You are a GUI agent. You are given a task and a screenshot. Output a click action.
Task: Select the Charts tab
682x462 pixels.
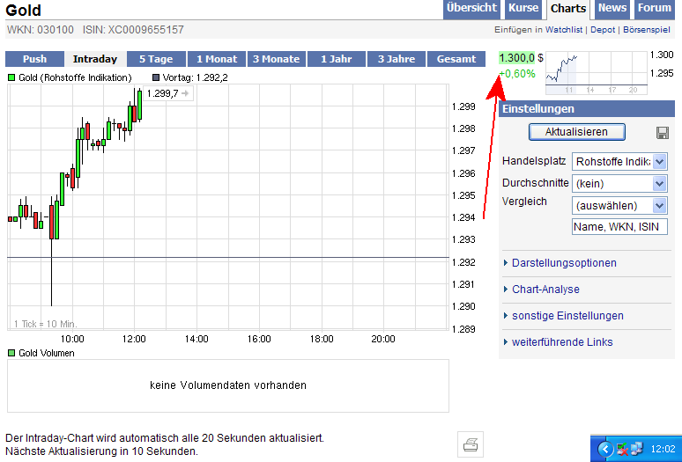(568, 9)
